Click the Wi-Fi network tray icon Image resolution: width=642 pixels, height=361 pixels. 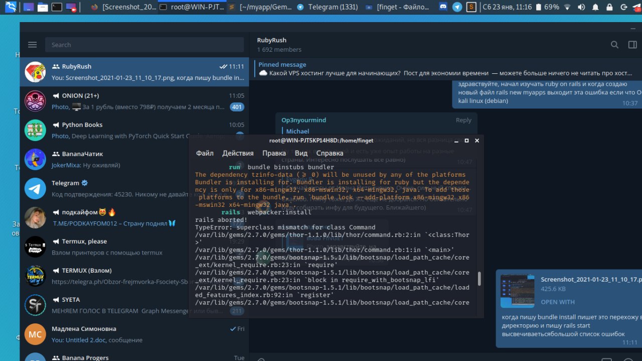click(568, 7)
